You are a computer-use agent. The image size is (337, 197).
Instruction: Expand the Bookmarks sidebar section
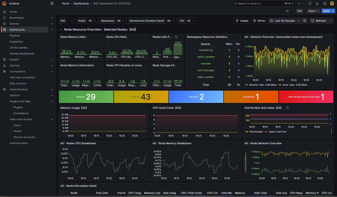pos(52,17)
